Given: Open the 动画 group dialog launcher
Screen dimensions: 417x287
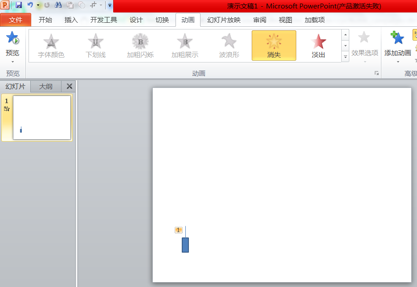Looking at the screenshot, I should [376, 73].
